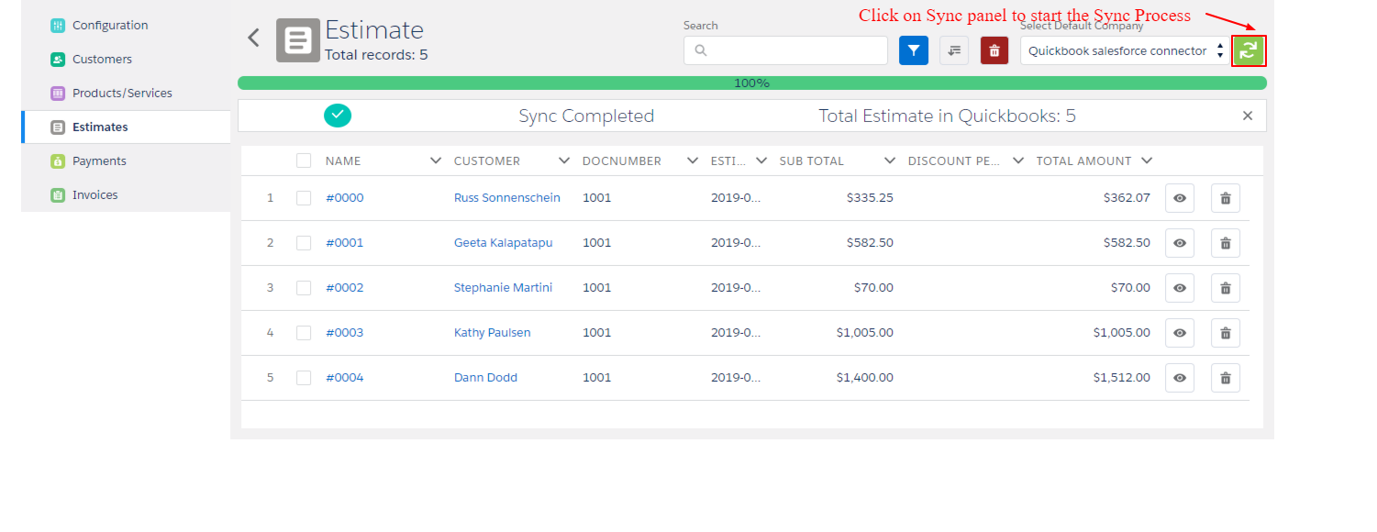Open the Select Default Company dropdown
The image size is (1377, 532).
pos(1125,50)
